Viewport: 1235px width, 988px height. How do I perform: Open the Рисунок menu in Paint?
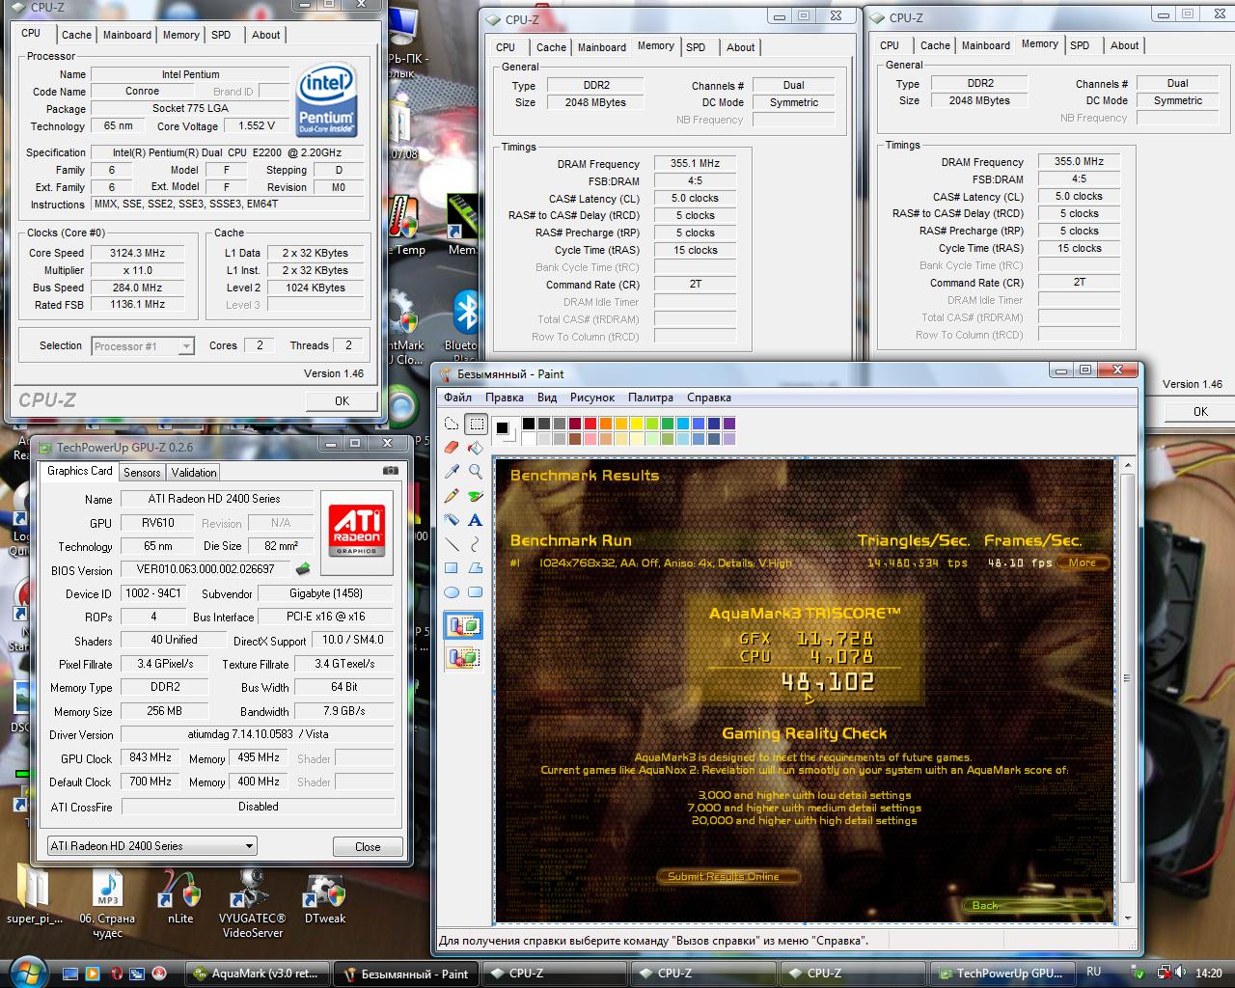pos(592,398)
